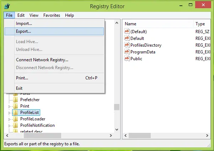Click the values pane horizontal scrollbar thumb
This screenshot has width=214, height=151.
140,135
